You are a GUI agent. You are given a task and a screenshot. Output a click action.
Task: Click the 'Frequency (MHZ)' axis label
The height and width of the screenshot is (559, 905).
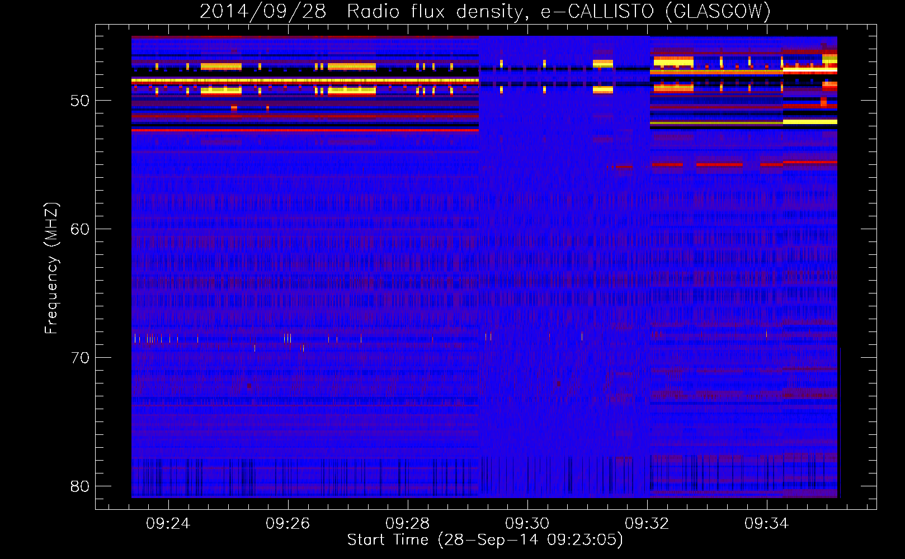(51, 268)
